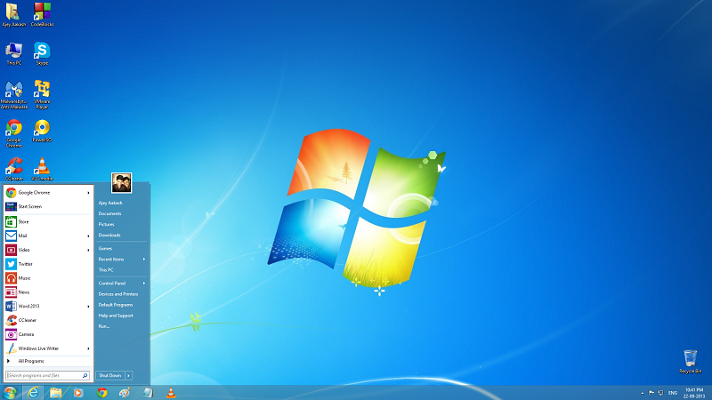Image resolution: width=712 pixels, height=400 pixels.
Task: Open Start Screen from Start menu
Action: (48, 206)
